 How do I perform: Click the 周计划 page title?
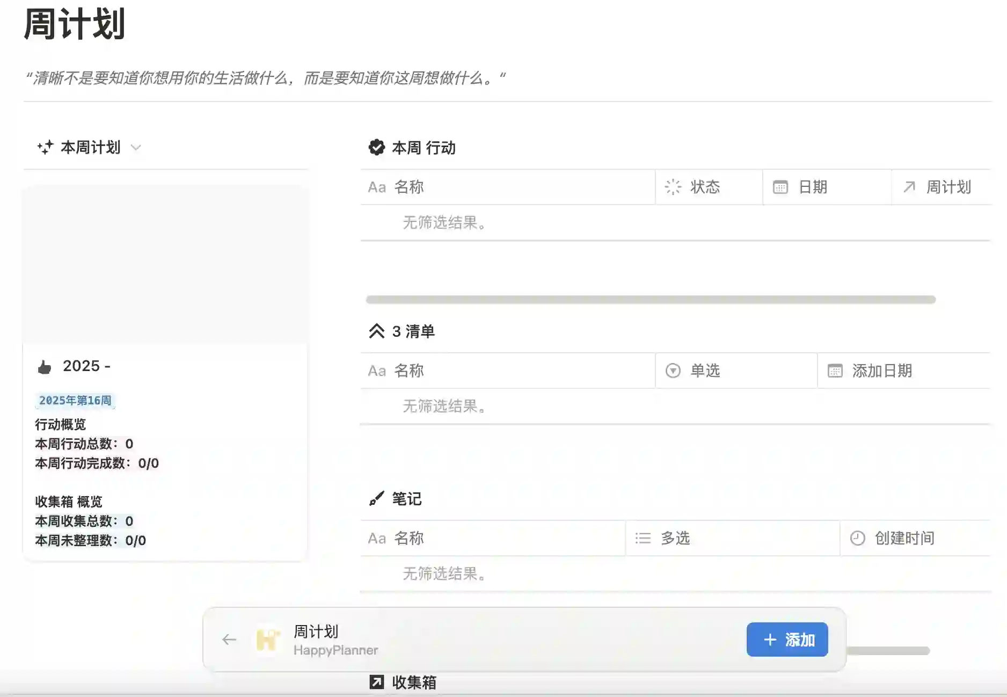click(x=75, y=25)
